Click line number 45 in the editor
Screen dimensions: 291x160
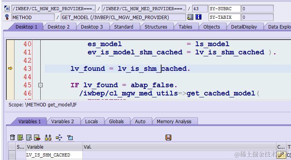(x=27, y=85)
